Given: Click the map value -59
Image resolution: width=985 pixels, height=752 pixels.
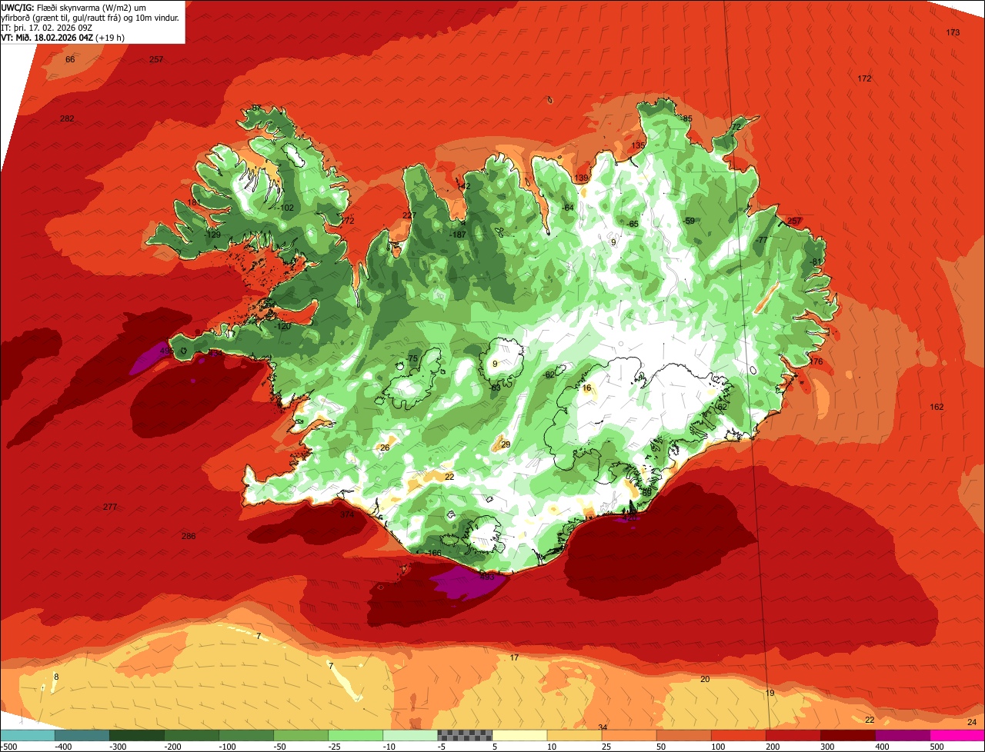Looking at the screenshot, I should 689,221.
